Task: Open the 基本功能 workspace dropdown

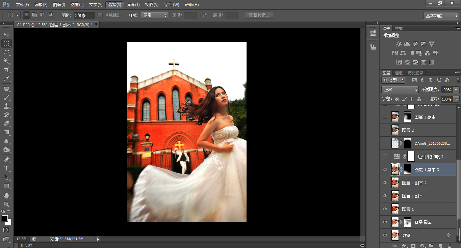Action: [441, 16]
